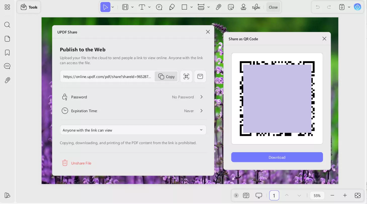Image resolution: width=367 pixels, height=204 pixels.
Task: Click the email share envelope icon
Action: tap(200, 76)
